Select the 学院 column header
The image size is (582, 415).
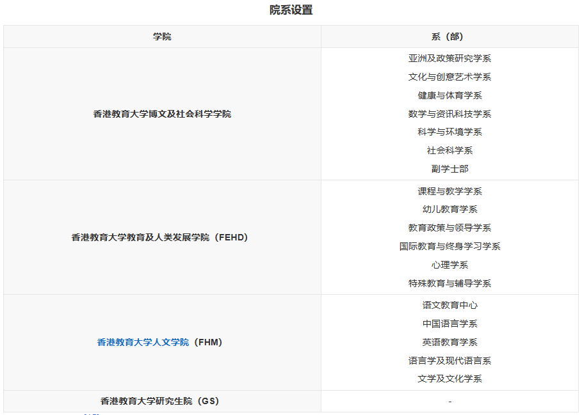[162, 36]
